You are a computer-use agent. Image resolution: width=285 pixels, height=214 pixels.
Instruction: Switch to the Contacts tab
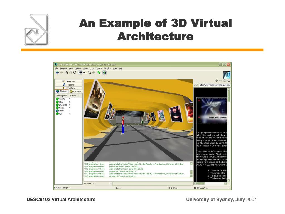pyautogui.click(x=76, y=91)
